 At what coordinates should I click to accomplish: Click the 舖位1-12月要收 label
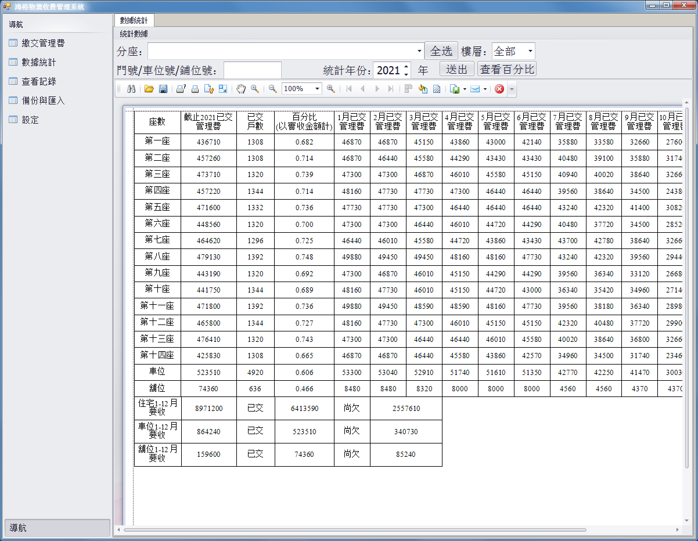pos(157,454)
